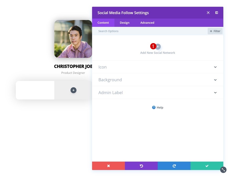The width and height of the screenshot is (231, 179).
Task: Click the blue redo arrow button
Action: 174,166
